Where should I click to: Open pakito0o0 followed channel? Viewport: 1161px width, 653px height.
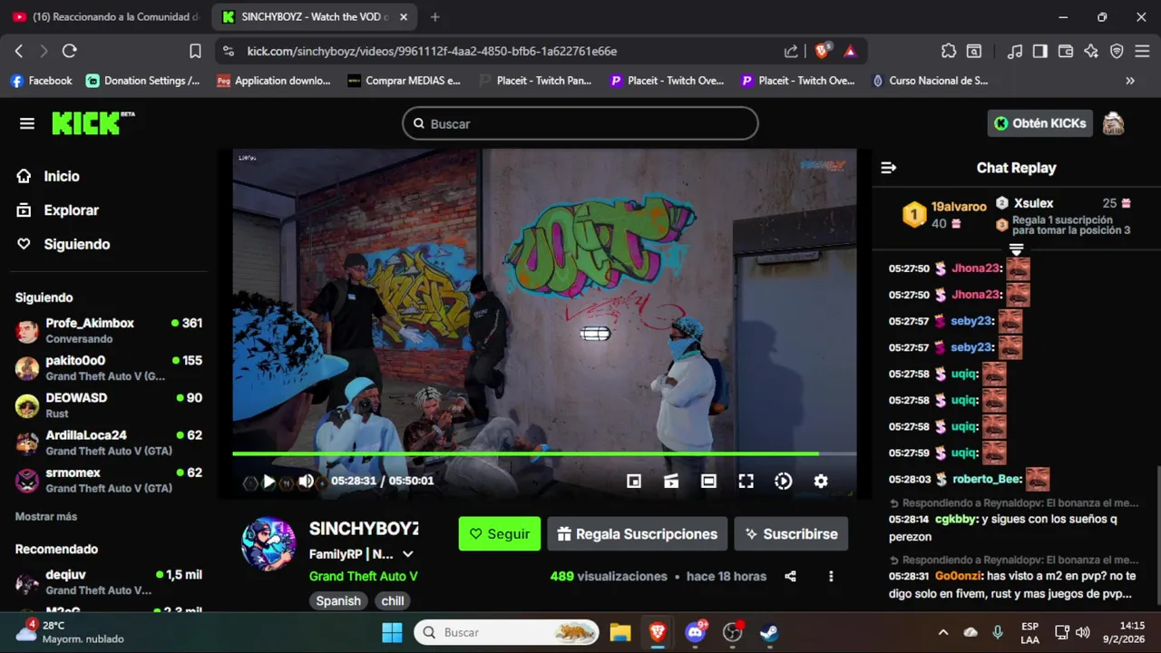coord(109,367)
